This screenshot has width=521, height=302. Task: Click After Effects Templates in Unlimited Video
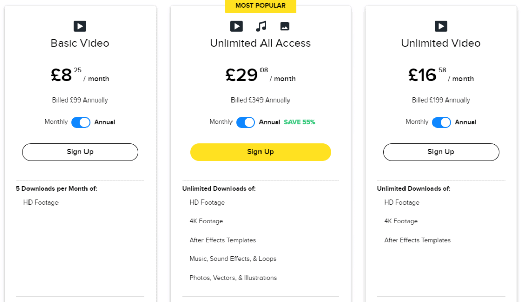tap(417, 240)
